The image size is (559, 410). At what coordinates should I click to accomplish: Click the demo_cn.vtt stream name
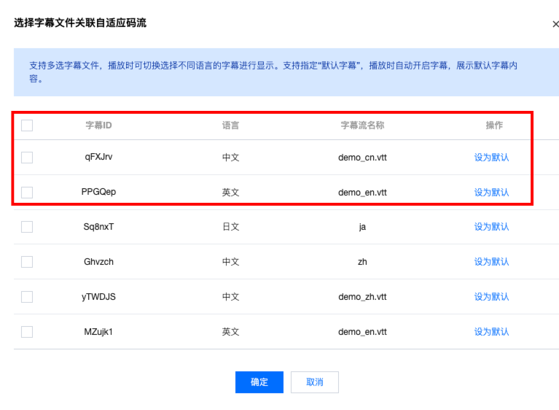click(x=362, y=158)
